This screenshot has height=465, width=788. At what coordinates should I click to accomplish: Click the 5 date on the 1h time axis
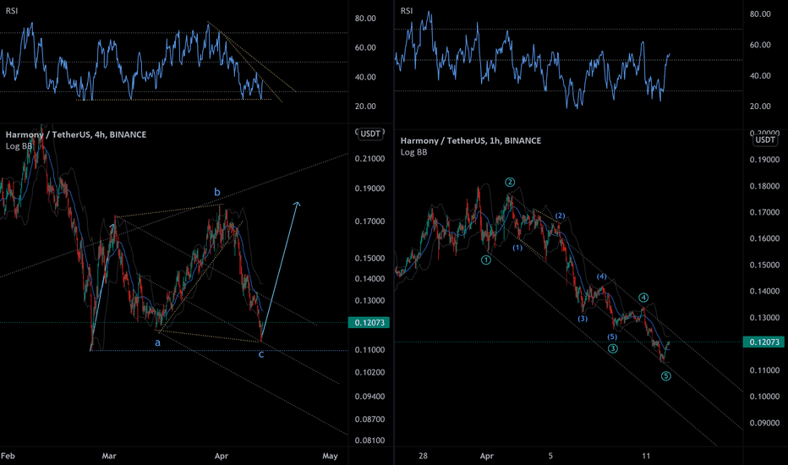[x=550, y=456]
